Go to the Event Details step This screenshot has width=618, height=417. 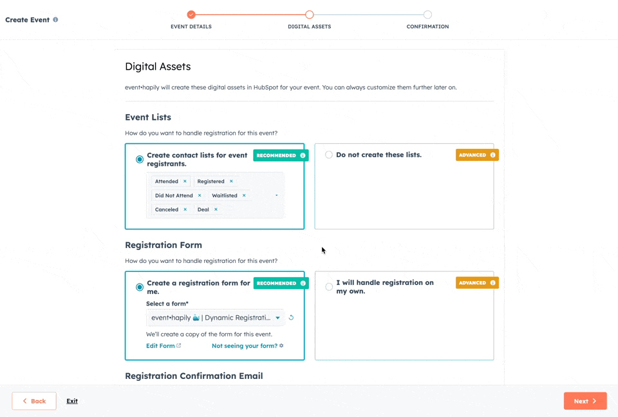click(x=191, y=15)
